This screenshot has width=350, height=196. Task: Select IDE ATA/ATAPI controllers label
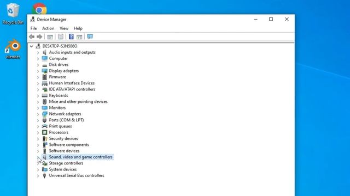click(x=72, y=89)
